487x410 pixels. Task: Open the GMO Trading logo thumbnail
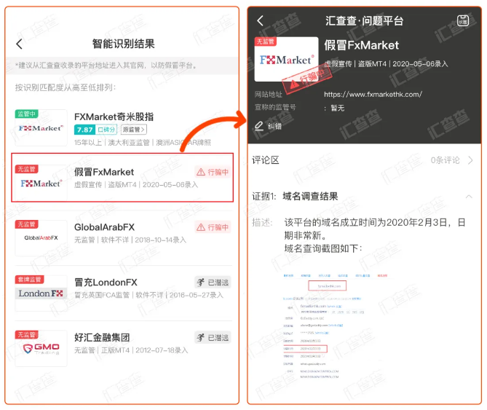41,348
